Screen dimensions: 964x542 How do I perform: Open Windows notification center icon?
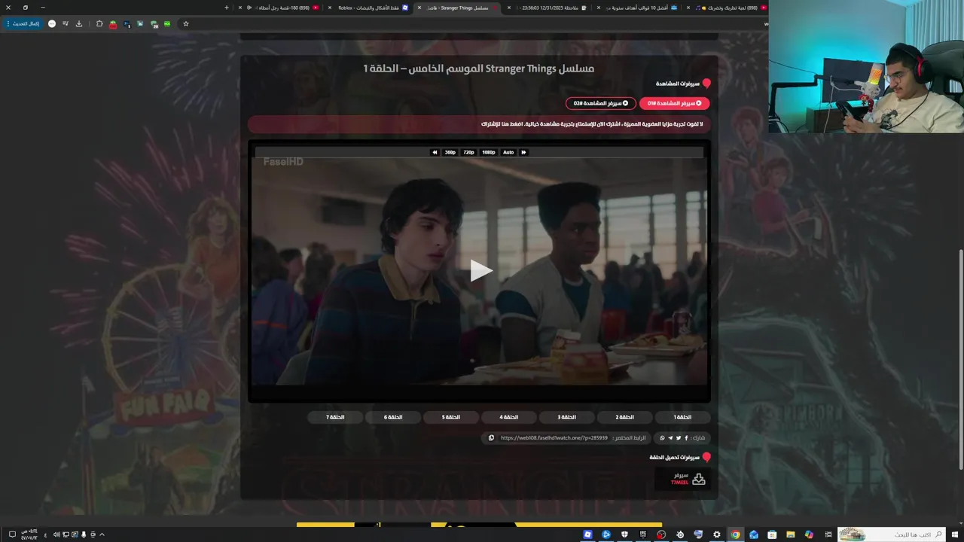[12, 534]
